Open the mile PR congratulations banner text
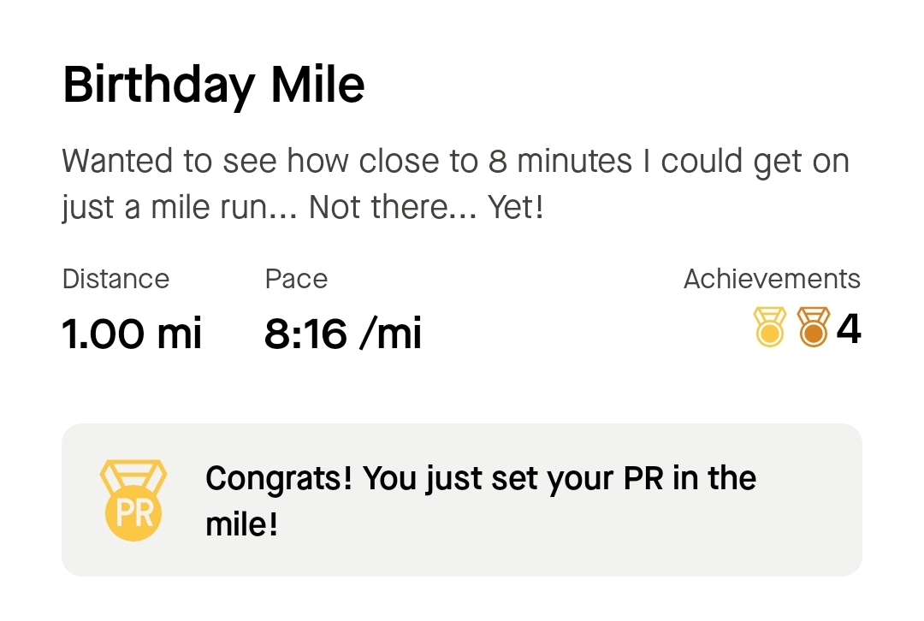 [480, 500]
